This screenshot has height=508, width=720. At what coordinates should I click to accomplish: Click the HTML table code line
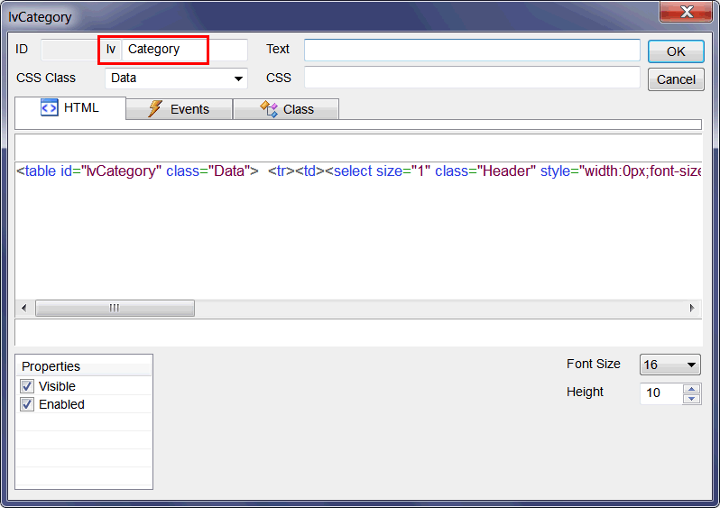pyautogui.click(x=358, y=171)
